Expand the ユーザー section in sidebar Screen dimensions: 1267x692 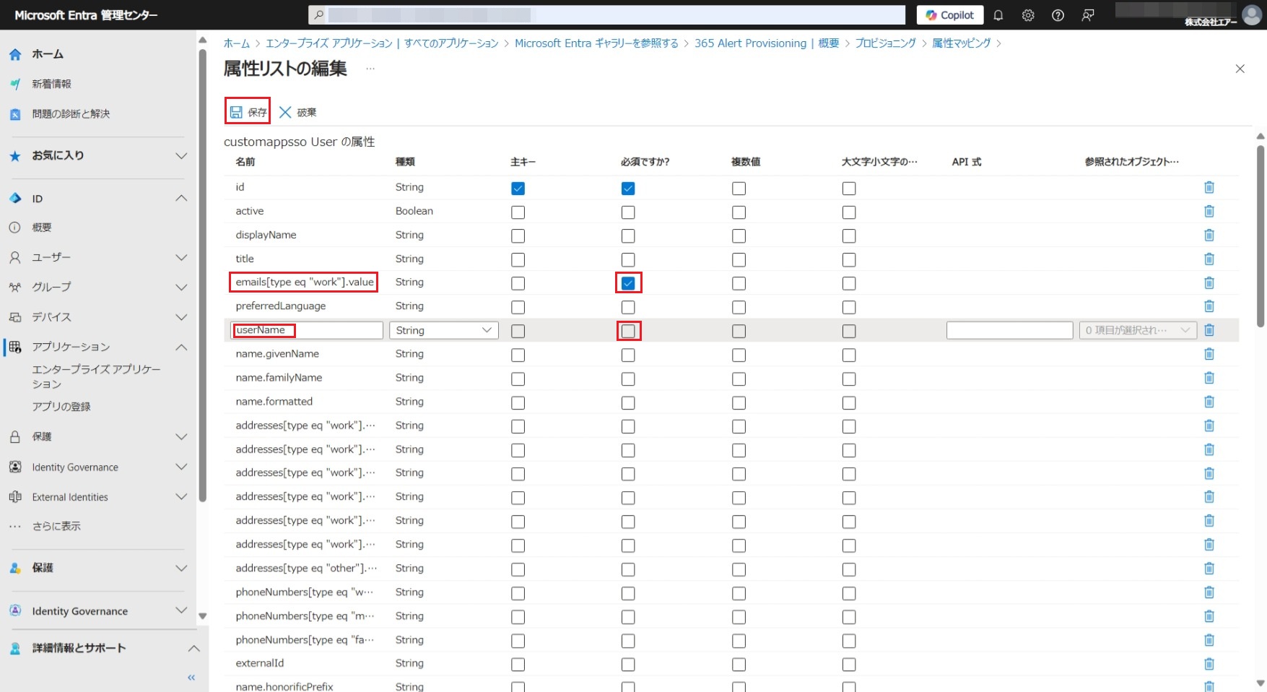pyautogui.click(x=181, y=257)
